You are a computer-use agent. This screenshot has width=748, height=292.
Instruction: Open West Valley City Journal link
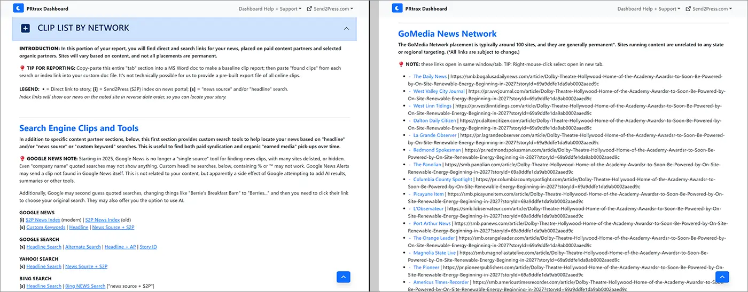(x=439, y=91)
